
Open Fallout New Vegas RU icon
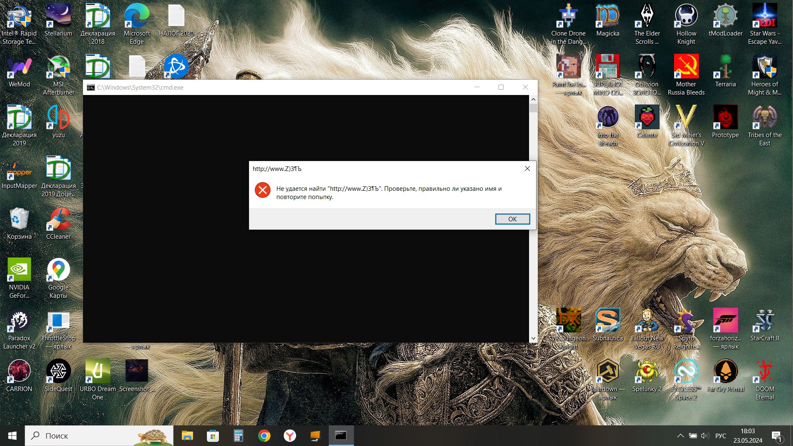click(x=647, y=329)
